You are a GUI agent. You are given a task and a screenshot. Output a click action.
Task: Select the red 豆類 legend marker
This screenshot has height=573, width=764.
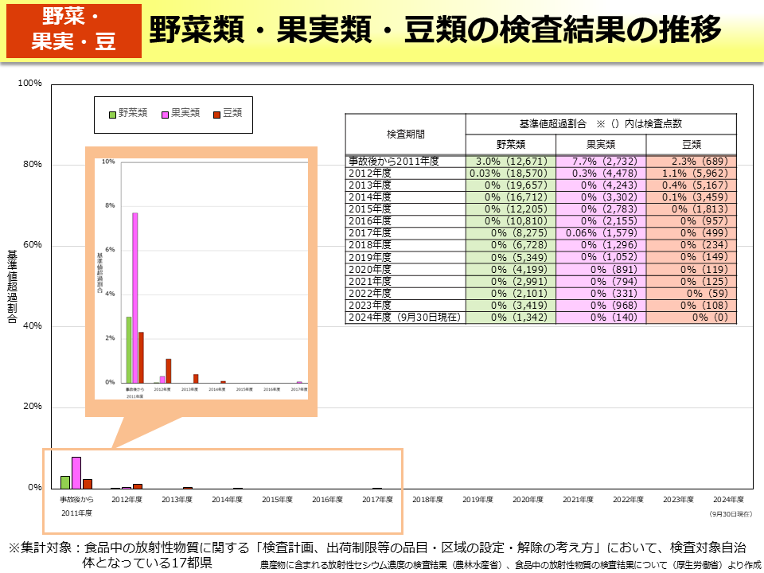(x=216, y=114)
